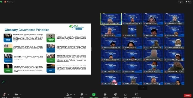This screenshot has width=193, height=98.
Task: Stop Video camera button
Action: [x=16, y=95]
